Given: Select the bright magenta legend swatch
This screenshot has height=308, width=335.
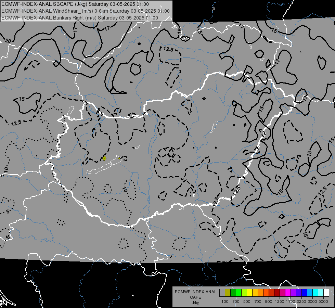Looking at the screenshot, I should [288, 293].
